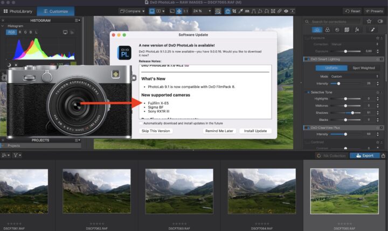Enable automatic download and install updates checkbox
Screen dimensions: 388x231
click(141, 123)
